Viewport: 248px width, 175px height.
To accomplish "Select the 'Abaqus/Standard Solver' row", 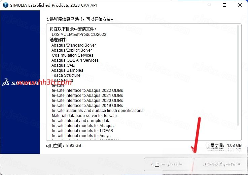I will coord(74,45).
